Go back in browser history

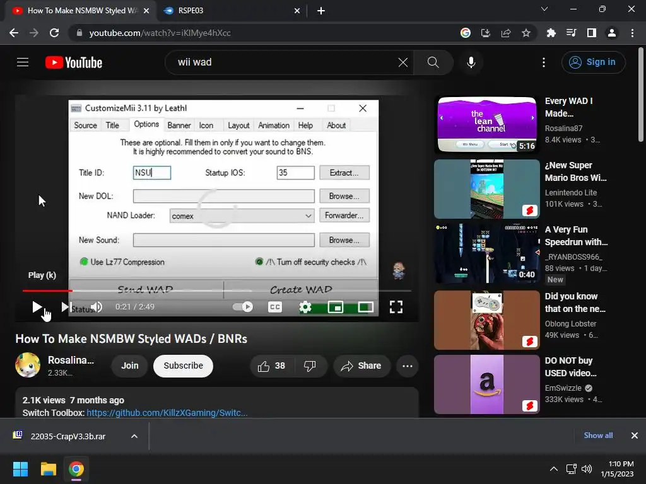(x=14, y=33)
